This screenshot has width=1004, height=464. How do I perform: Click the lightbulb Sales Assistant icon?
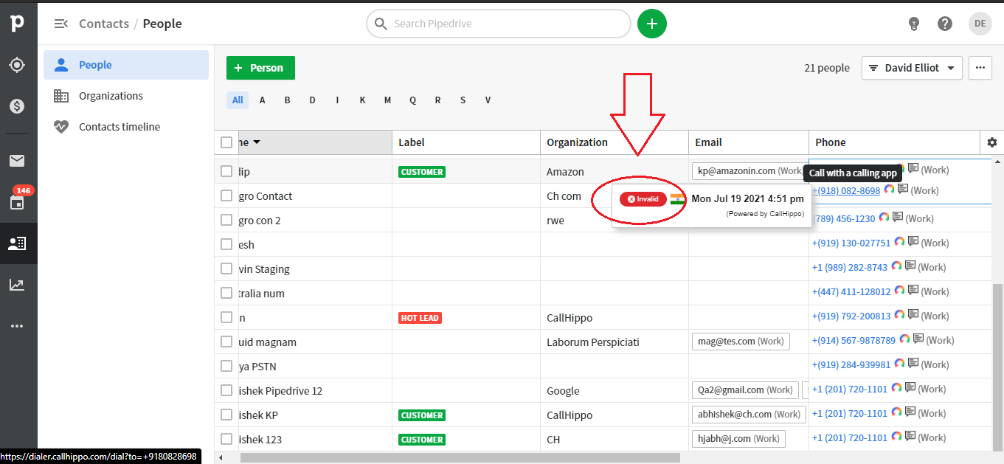tap(914, 24)
